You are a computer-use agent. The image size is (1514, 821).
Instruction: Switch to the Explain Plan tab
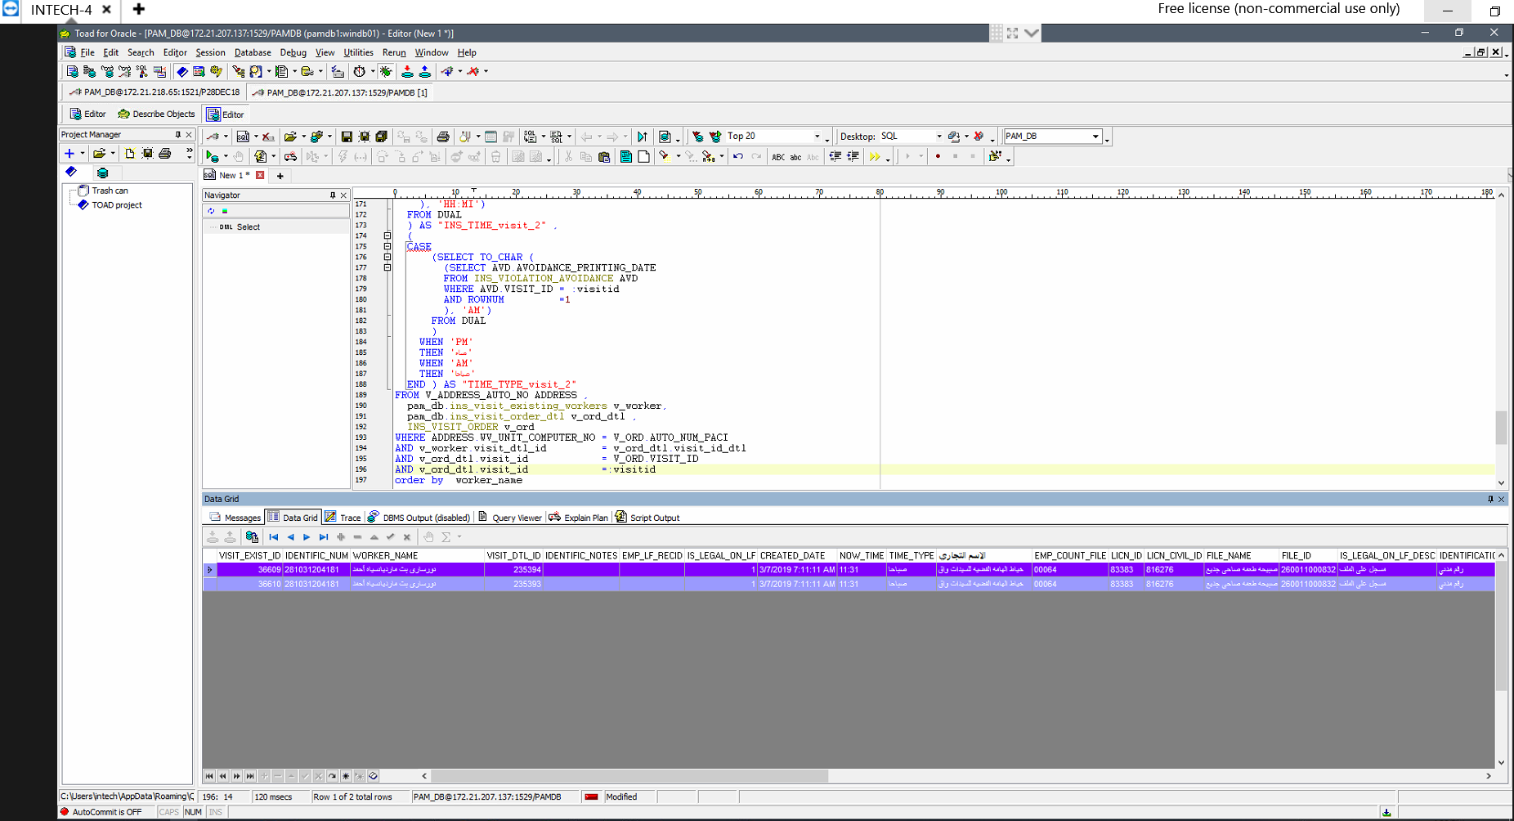[578, 518]
